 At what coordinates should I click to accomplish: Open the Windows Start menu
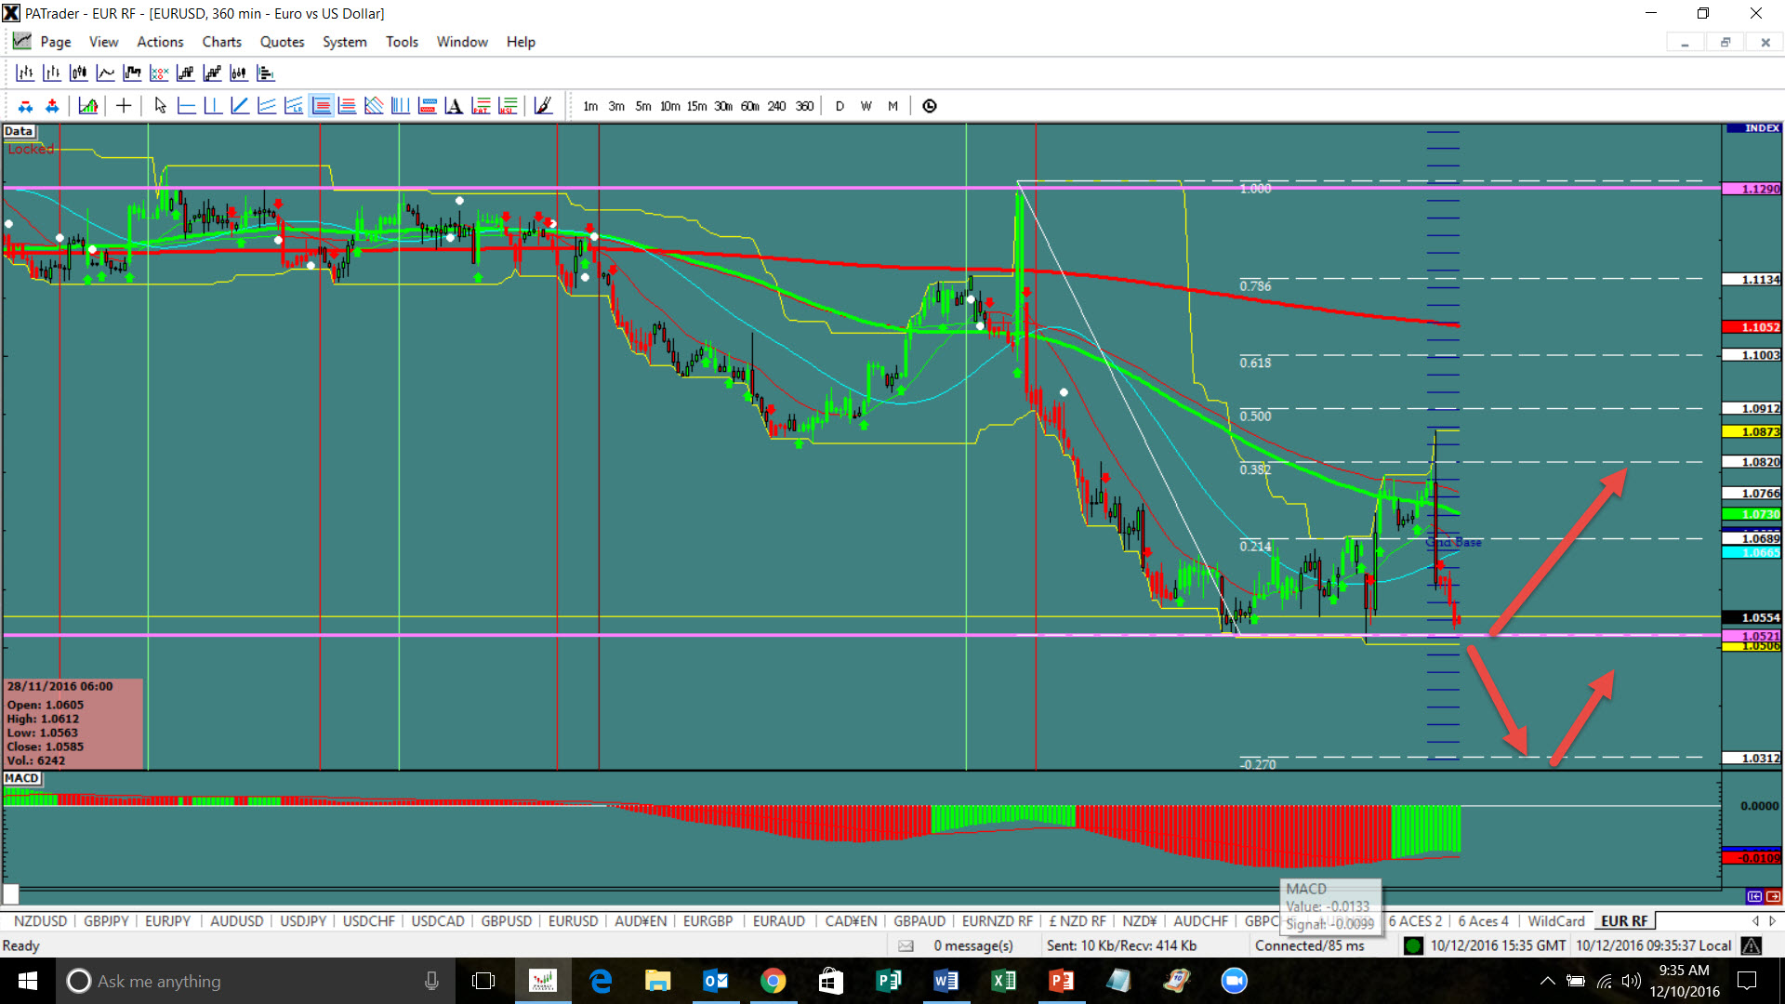coord(28,981)
